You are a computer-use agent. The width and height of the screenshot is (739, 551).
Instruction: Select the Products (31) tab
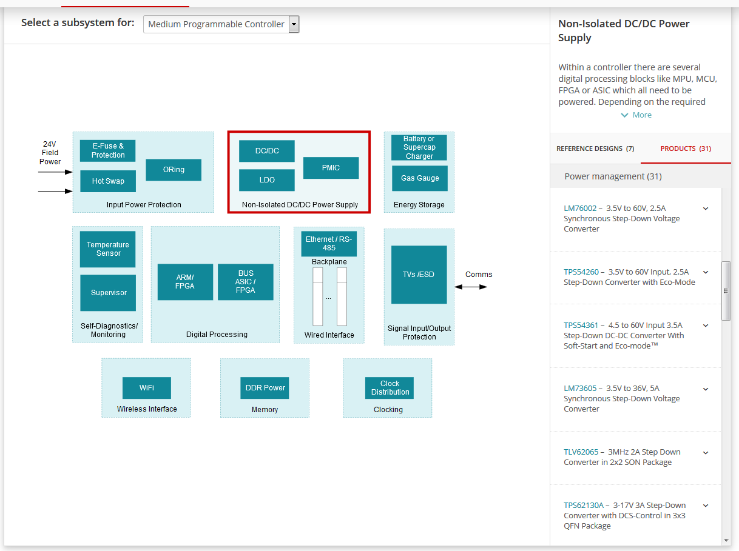pyautogui.click(x=686, y=149)
